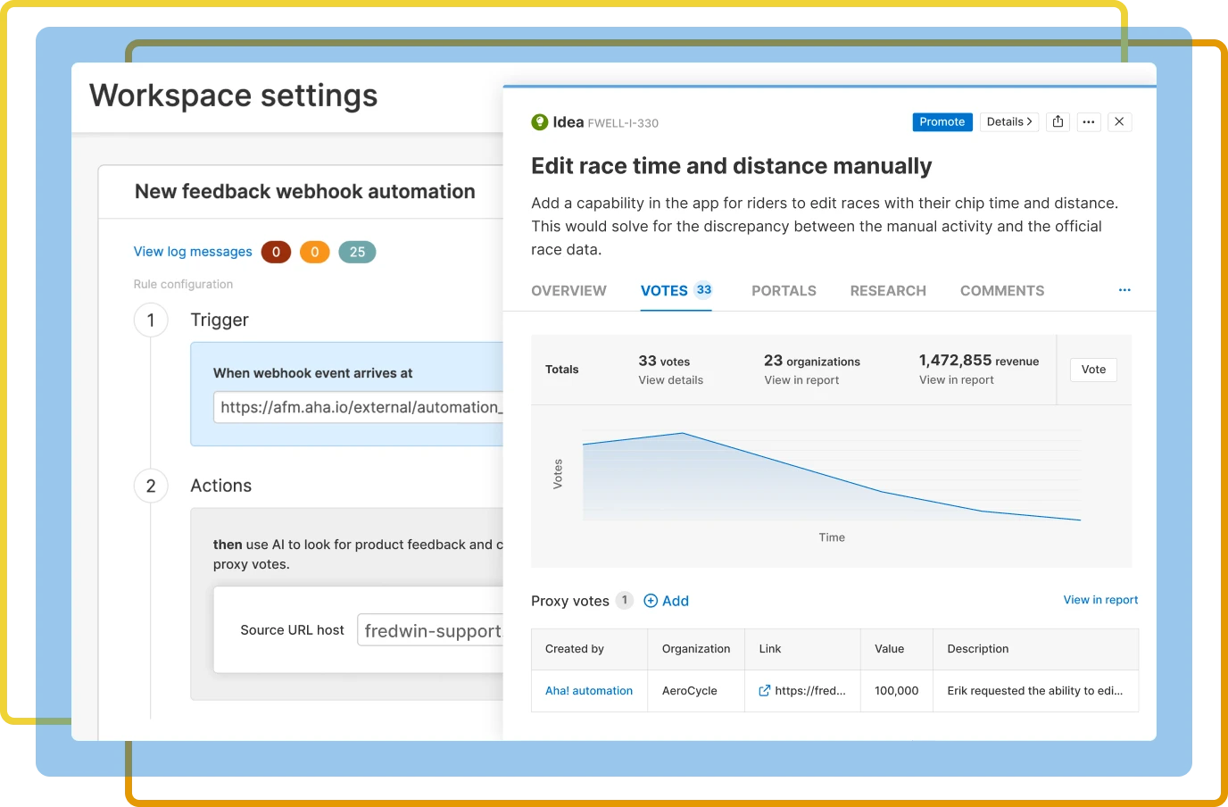
Task: Click the green idea lightbulb icon
Action: point(539,121)
